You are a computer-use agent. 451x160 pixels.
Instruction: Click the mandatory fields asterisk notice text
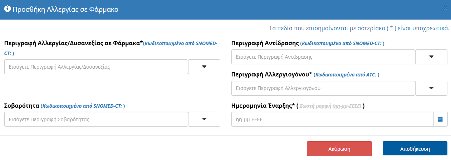click(359, 28)
